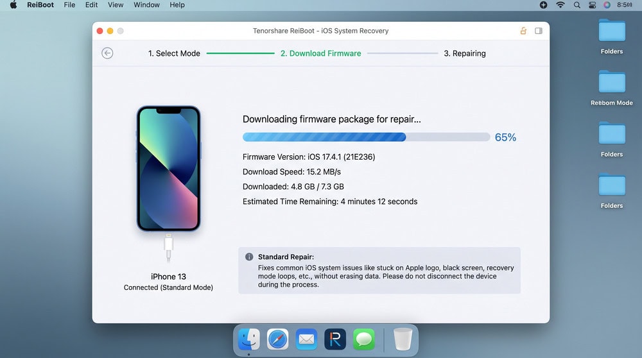The image size is (642, 358).
Task: Open the Trash in the dock
Action: tap(403, 339)
